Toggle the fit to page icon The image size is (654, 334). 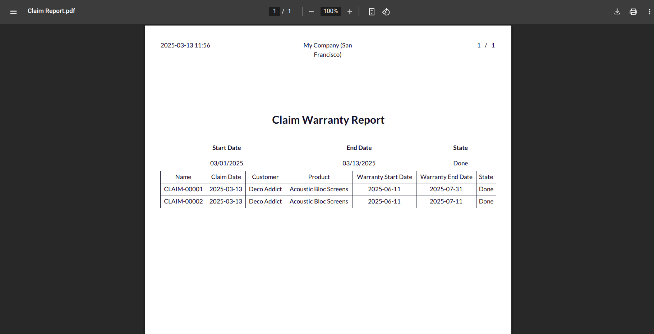click(x=372, y=12)
